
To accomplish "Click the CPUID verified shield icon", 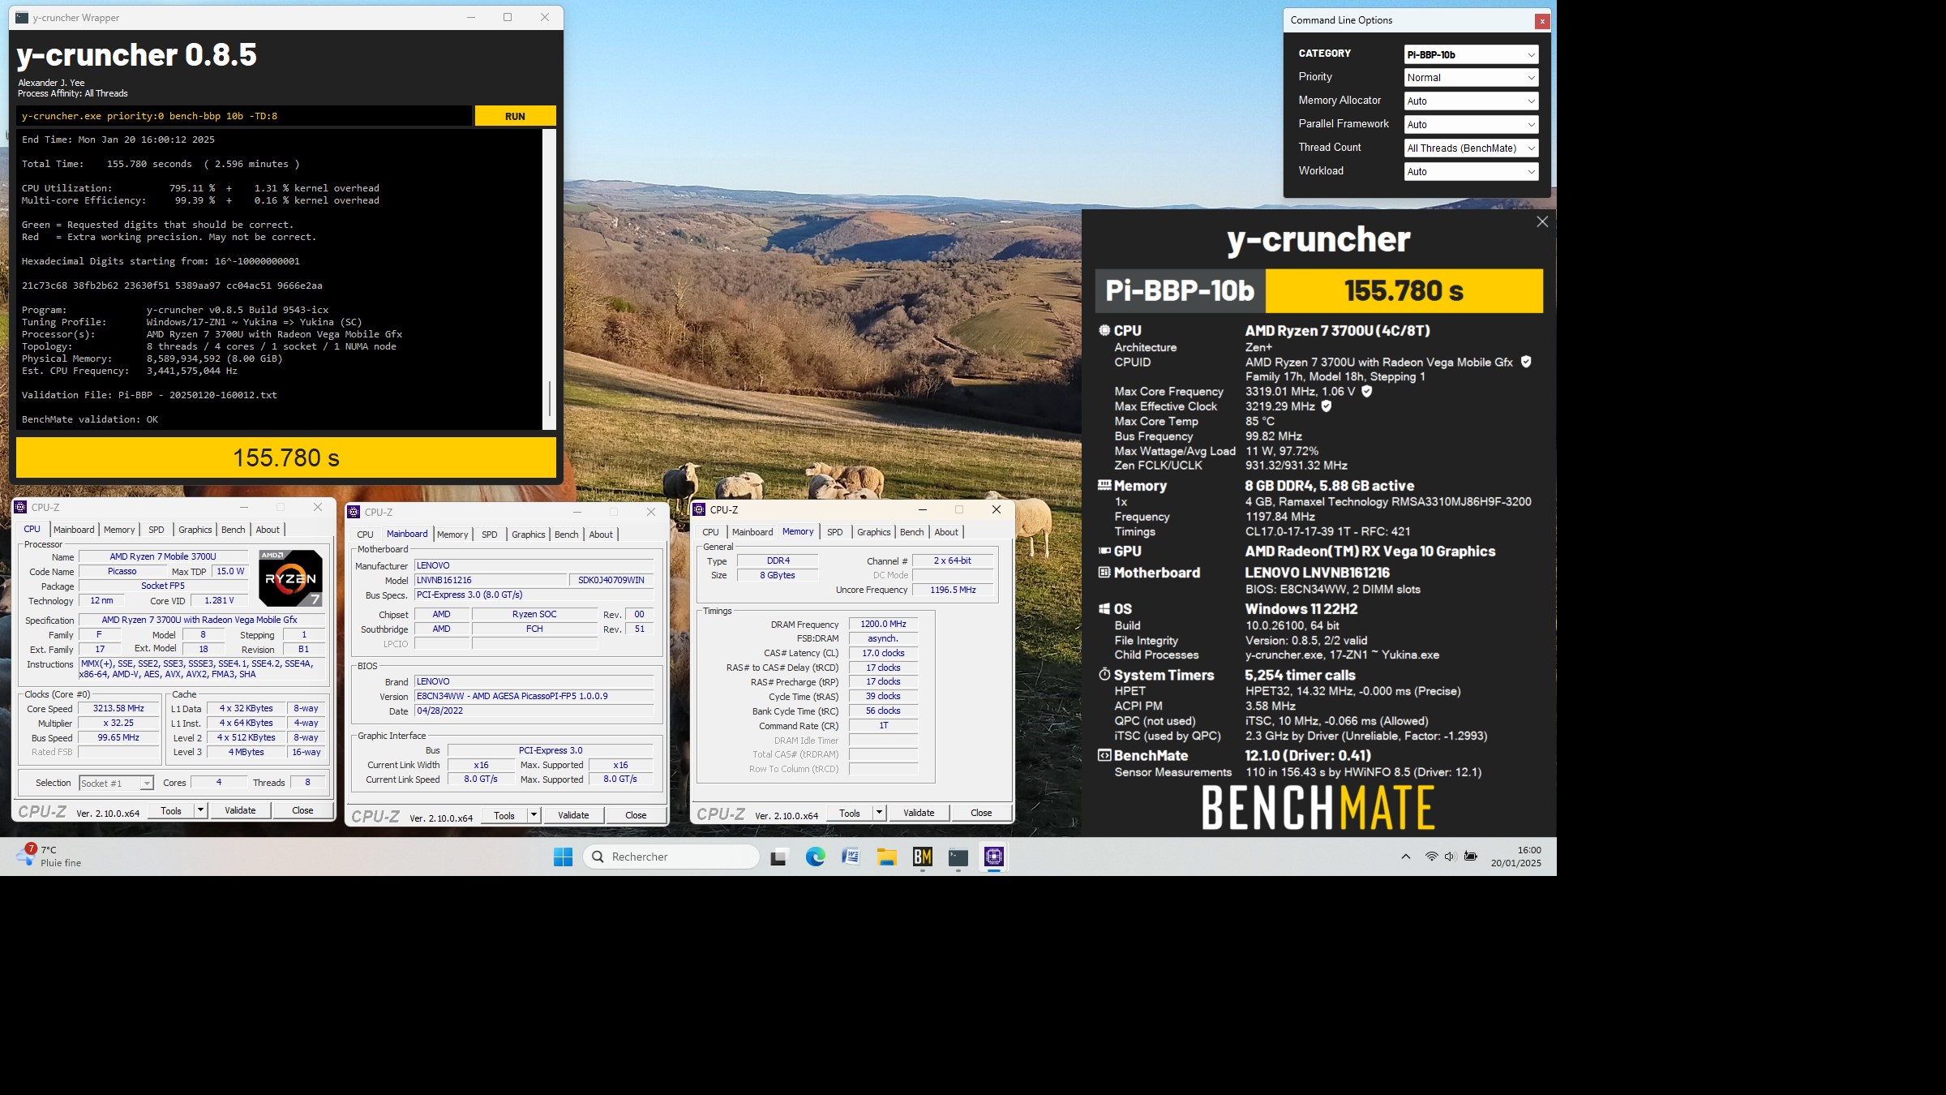I will tap(1526, 362).
